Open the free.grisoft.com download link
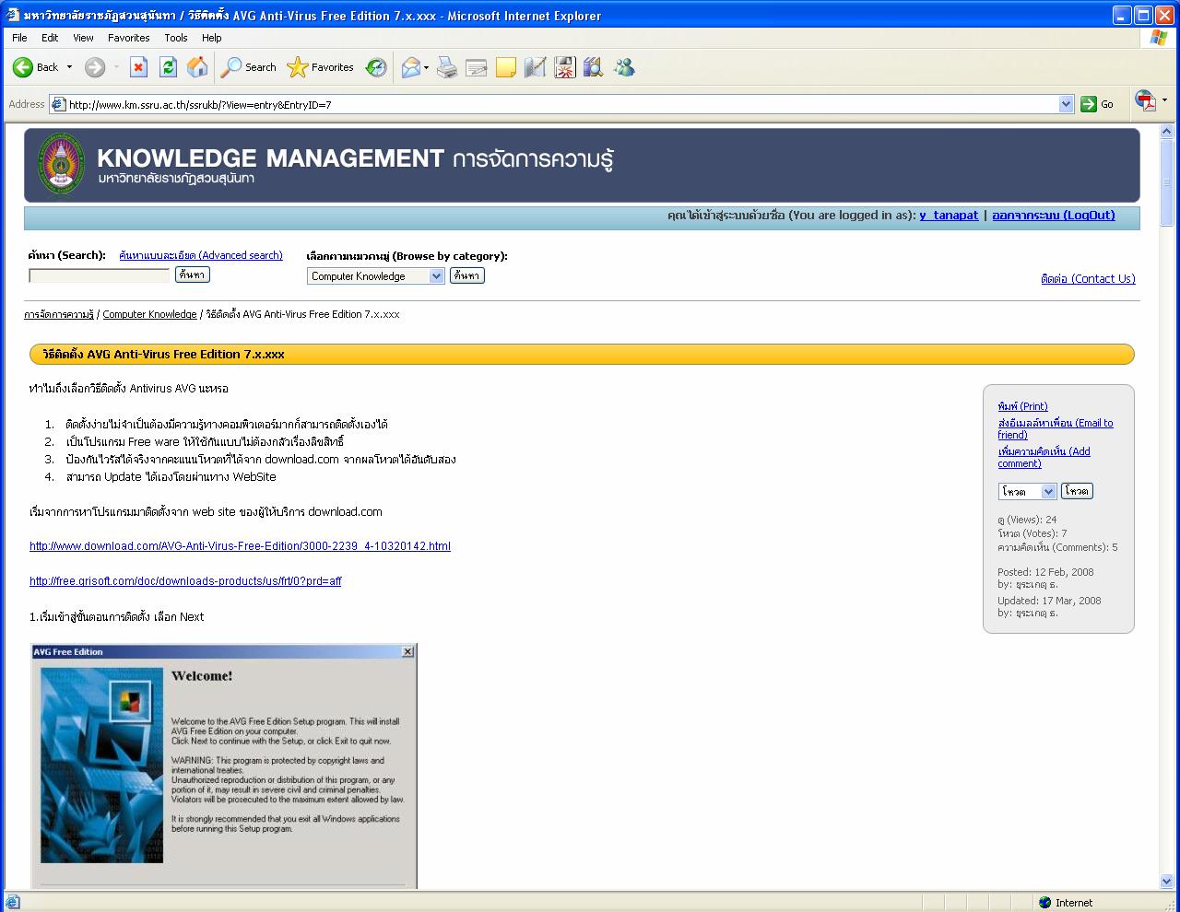1180x912 pixels. pos(185,581)
